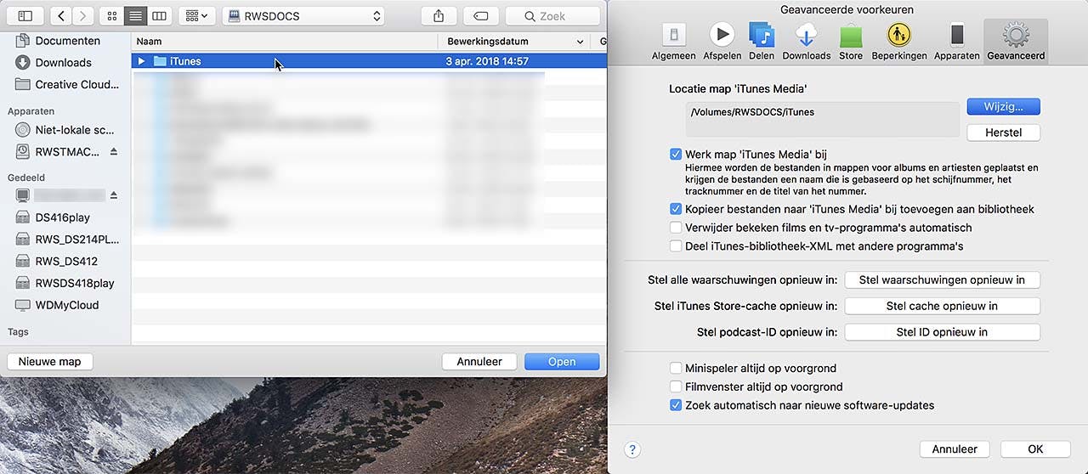Click Stel waarschuwingen opnieuw in button
Image resolution: width=1088 pixels, height=474 pixels.
(x=942, y=279)
